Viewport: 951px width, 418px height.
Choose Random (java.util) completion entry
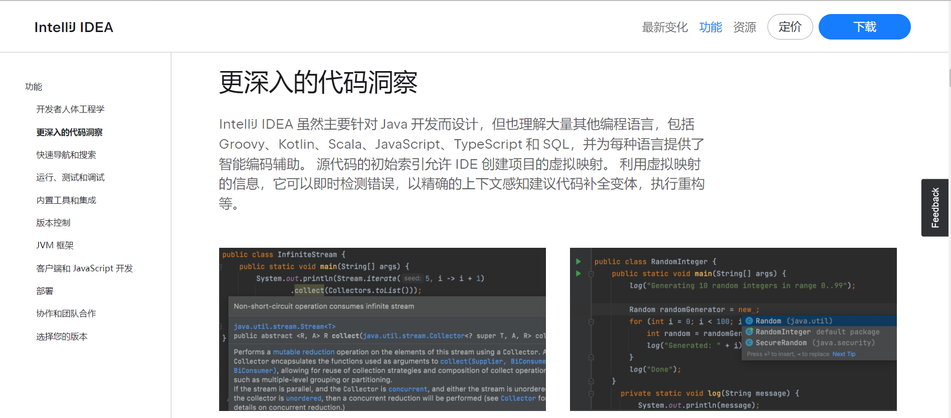click(x=819, y=321)
